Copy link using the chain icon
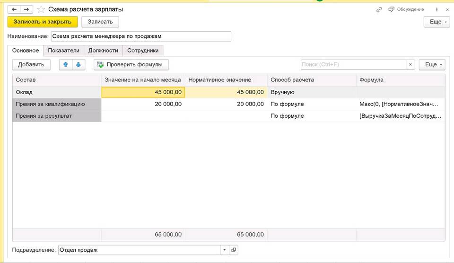 point(379,9)
